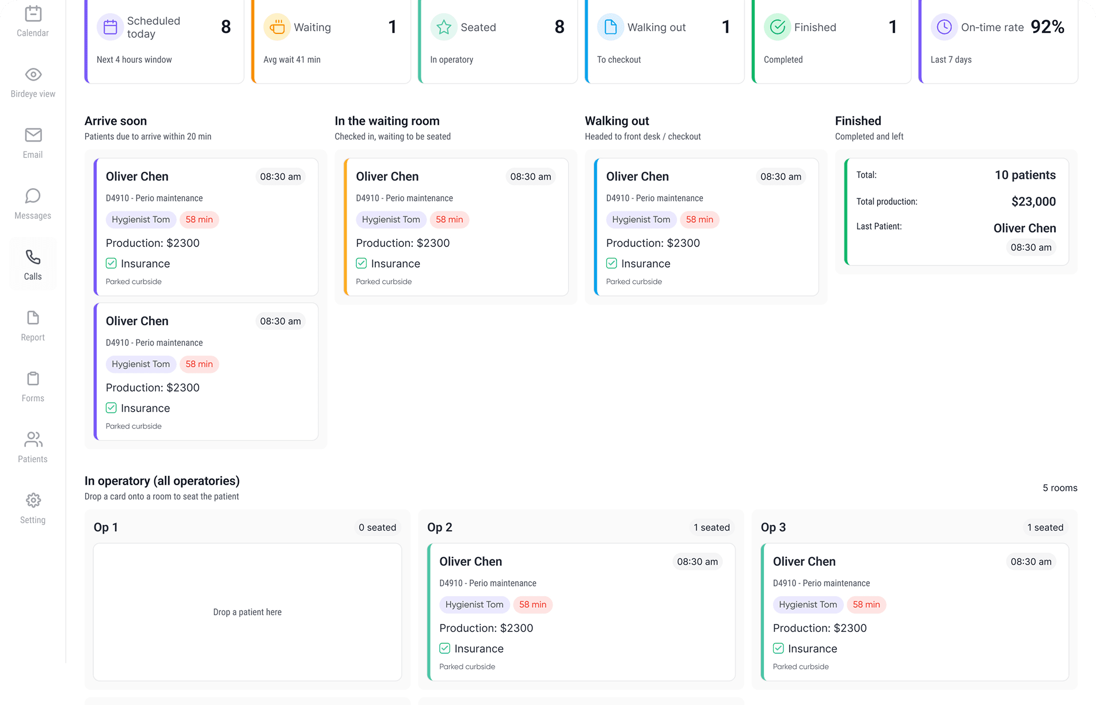Click the Op 1 drop patient area

pyautogui.click(x=248, y=612)
